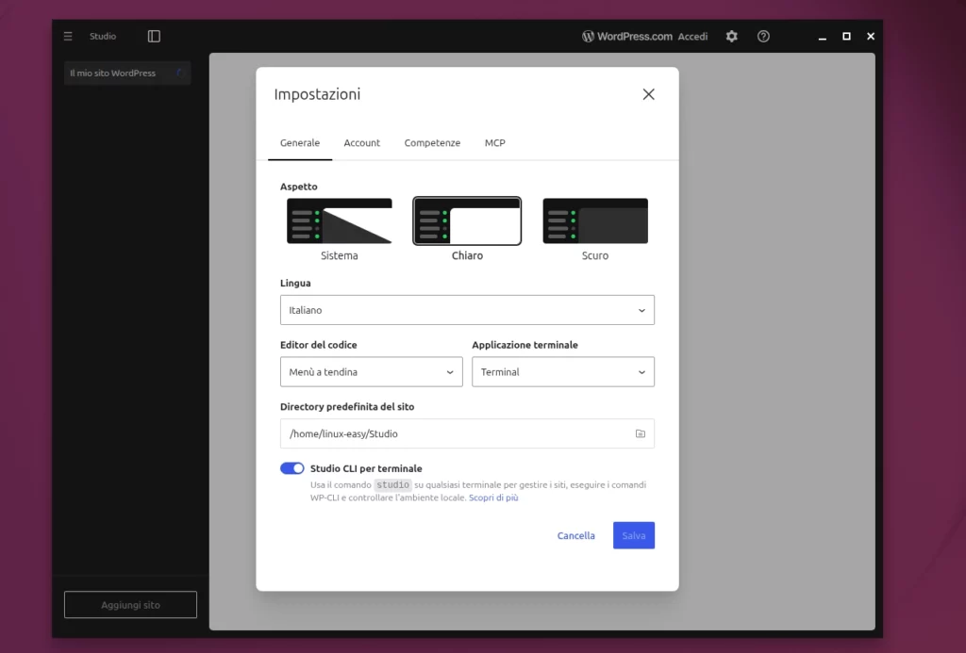Close the Studio application window
966x653 pixels.
coord(871,37)
